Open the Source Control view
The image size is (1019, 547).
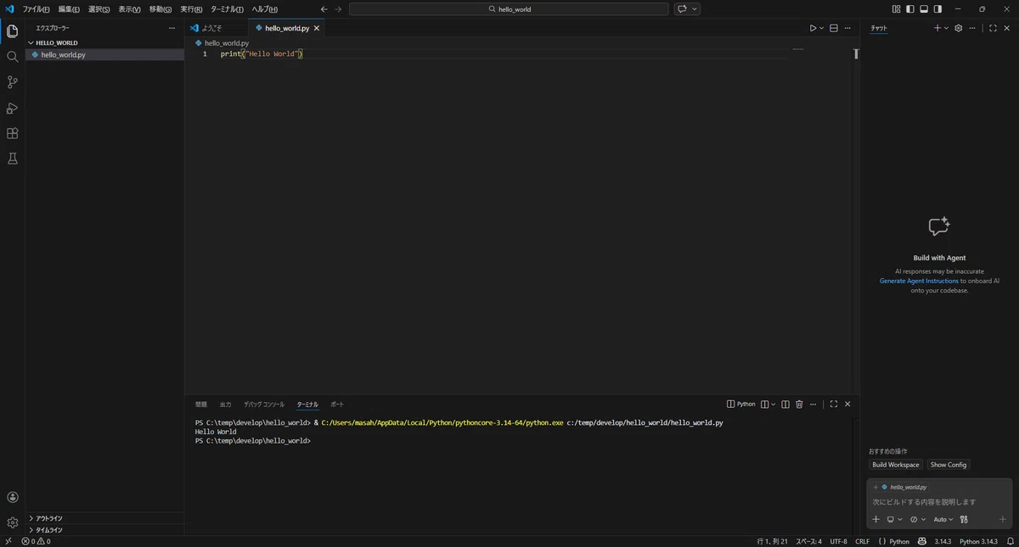[12, 82]
